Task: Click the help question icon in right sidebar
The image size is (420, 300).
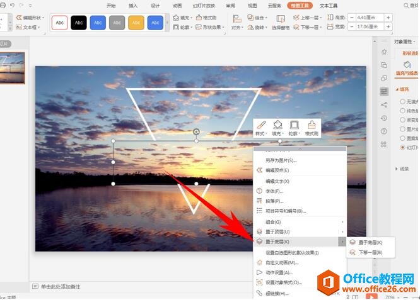Action: click(x=384, y=131)
